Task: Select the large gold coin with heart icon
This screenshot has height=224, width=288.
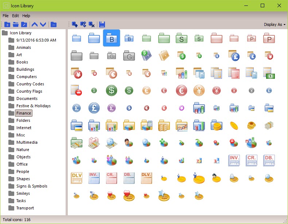Action: [x=129, y=195]
